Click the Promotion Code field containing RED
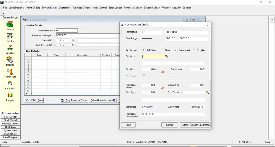Screen dimensions: 275x147 tap(67, 31)
